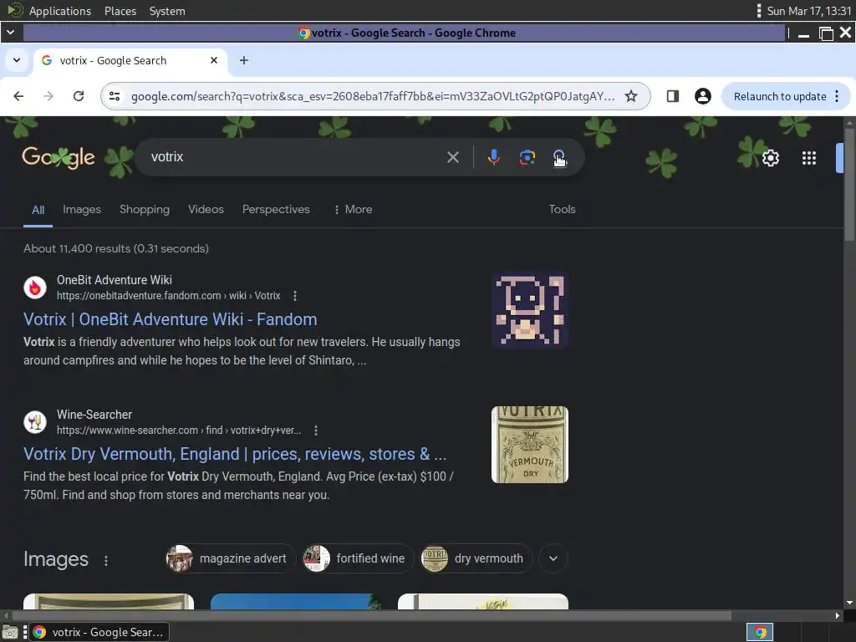This screenshot has width=856, height=642.
Task: Click the Relaunch to update button
Action: (x=780, y=97)
